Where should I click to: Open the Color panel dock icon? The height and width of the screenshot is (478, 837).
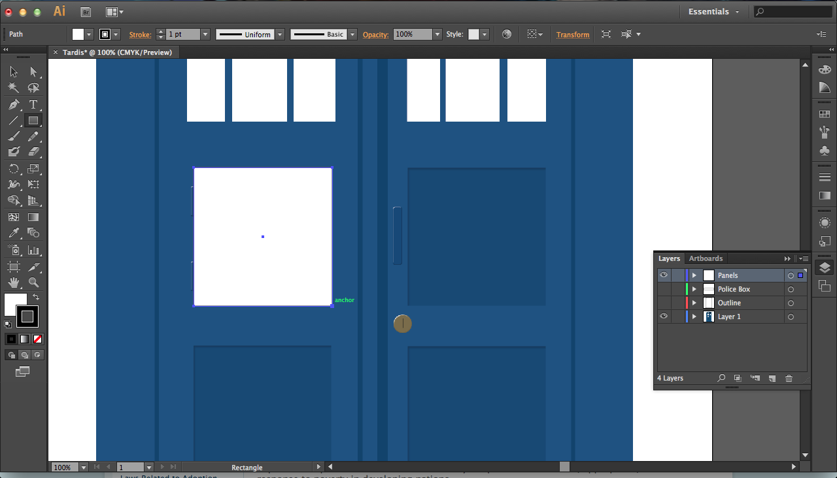(825, 69)
